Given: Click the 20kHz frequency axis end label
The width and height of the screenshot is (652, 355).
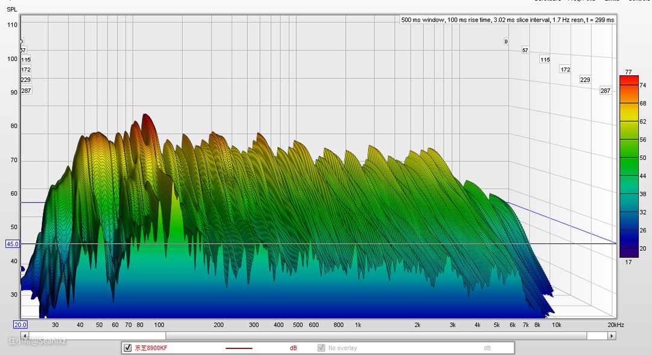Looking at the screenshot, I should (x=616, y=325).
